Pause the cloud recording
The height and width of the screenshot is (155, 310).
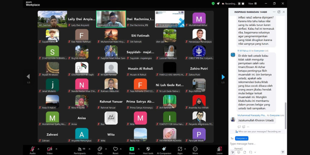click(239, 4)
